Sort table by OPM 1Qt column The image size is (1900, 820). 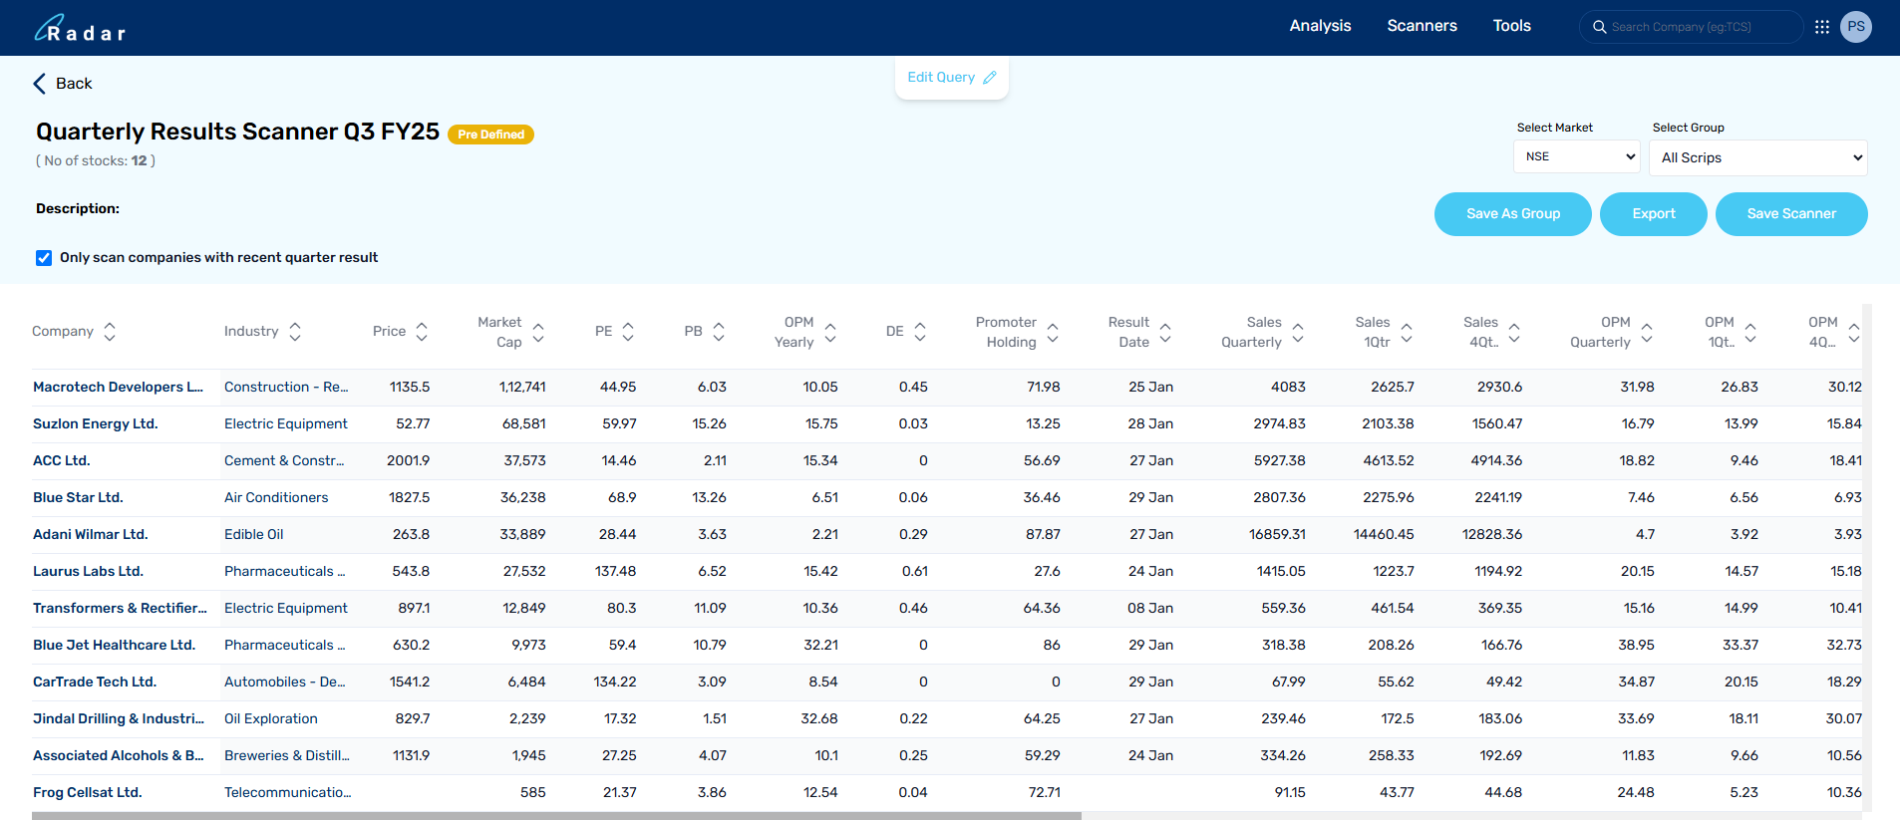(x=1750, y=332)
